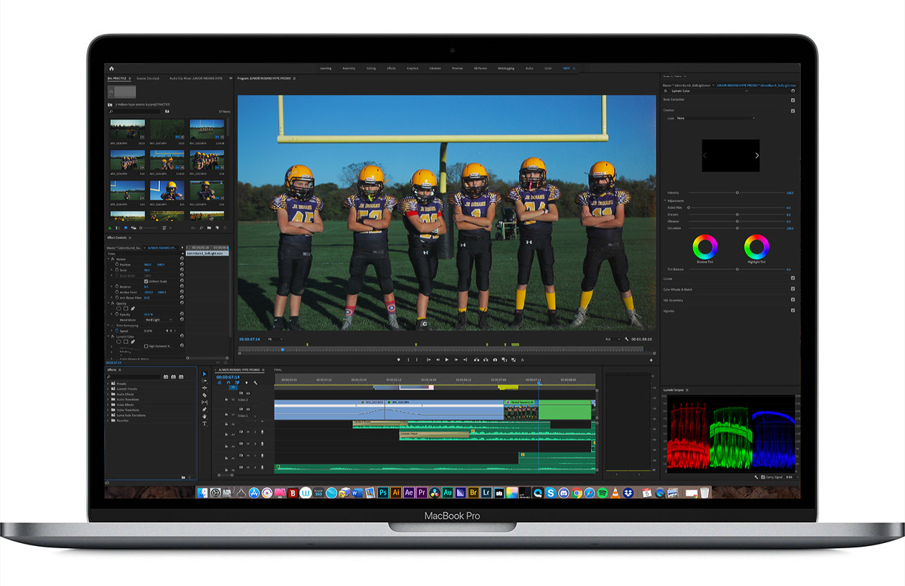The image size is (905, 586).
Task: Switch to the Learning workspace
Action: [x=325, y=69]
